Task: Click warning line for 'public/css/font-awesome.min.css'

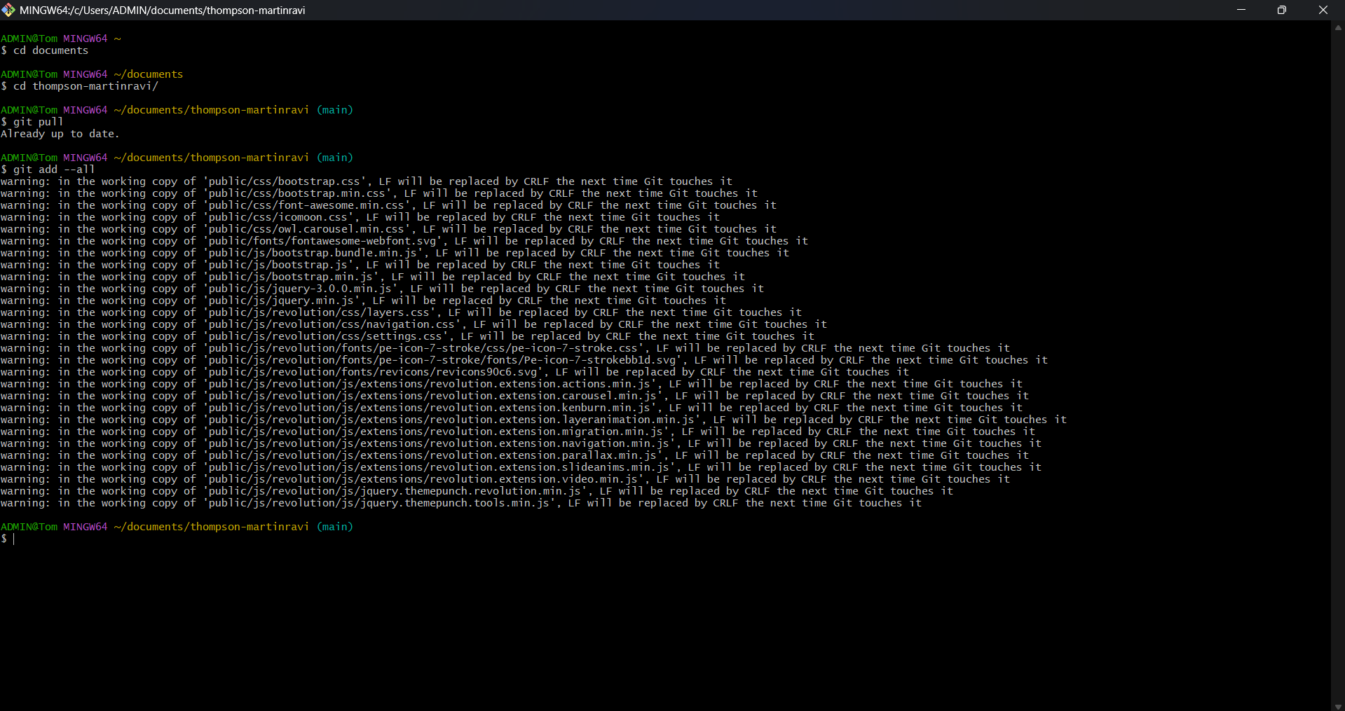Action: point(389,205)
